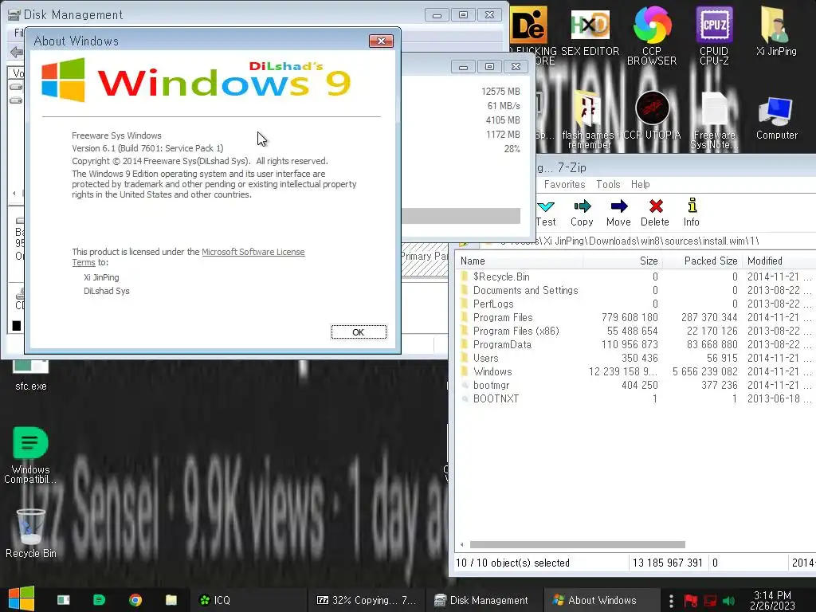Open the De desktop icon
Screen dimensions: 816x612
pos(528,26)
